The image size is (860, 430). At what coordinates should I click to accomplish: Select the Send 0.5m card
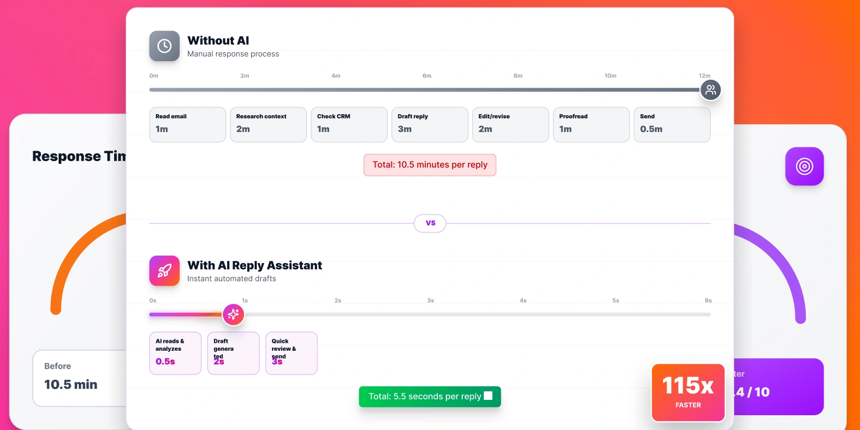[x=672, y=125]
